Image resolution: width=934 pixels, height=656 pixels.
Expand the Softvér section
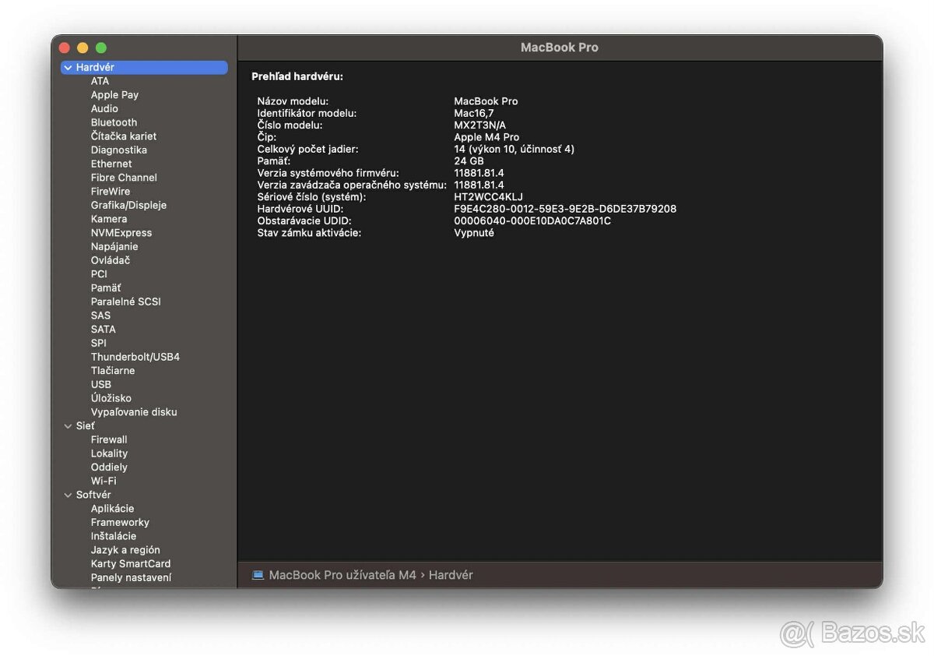coord(68,494)
